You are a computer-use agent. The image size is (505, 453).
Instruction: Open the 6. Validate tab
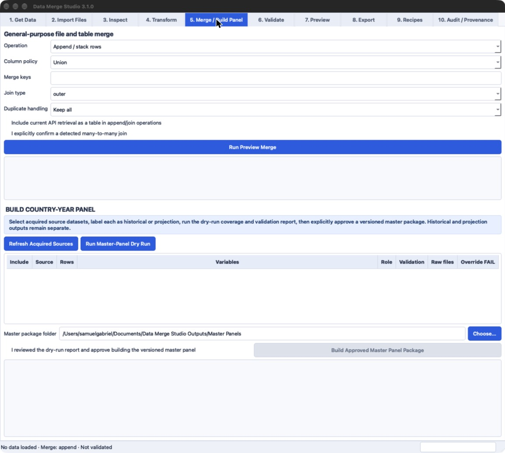[x=271, y=20]
